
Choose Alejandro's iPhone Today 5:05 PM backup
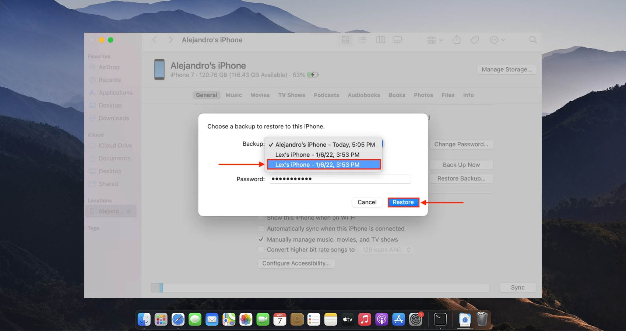[324, 145]
